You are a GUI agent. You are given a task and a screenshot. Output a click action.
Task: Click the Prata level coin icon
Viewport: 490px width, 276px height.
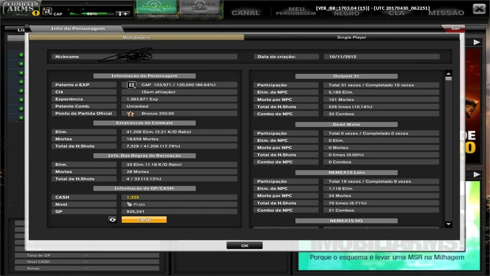tap(129, 204)
